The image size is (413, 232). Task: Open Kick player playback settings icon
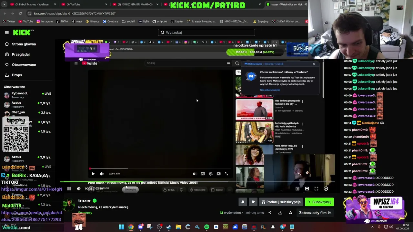tap(326, 189)
